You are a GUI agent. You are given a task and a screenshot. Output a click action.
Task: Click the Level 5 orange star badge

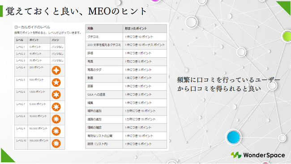56,83
